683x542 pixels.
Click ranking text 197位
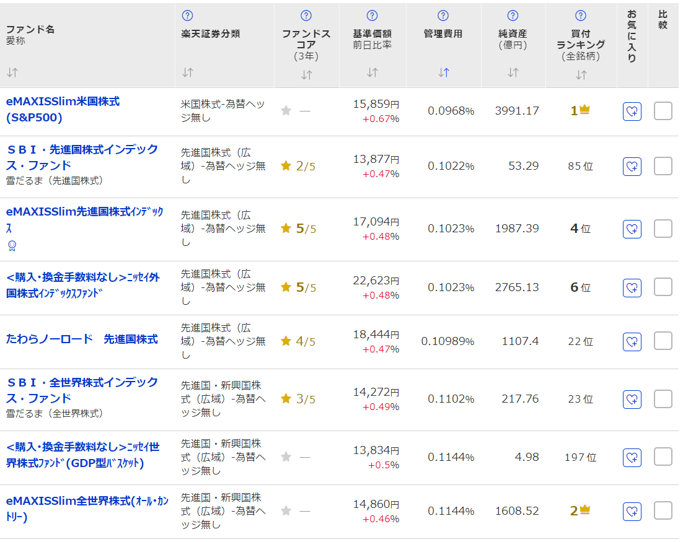click(x=581, y=458)
